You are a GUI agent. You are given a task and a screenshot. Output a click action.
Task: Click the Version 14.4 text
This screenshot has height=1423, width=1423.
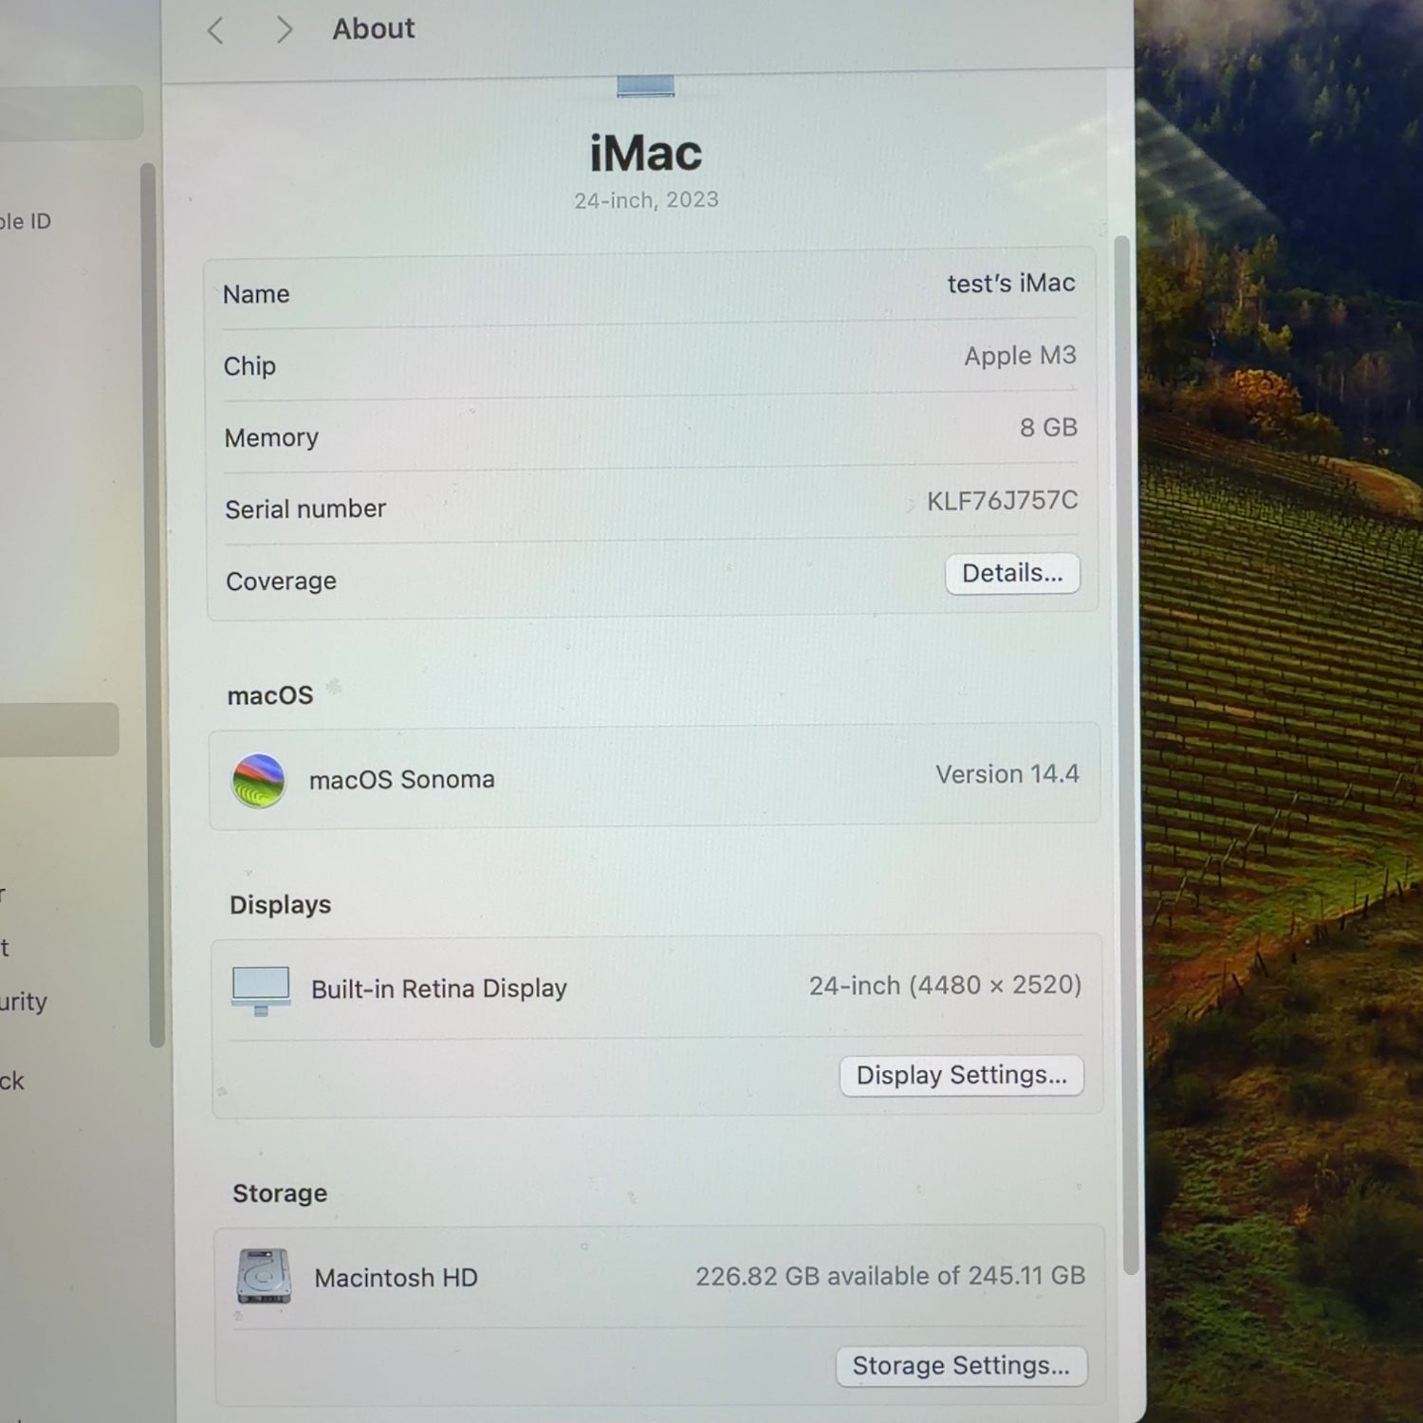pyautogui.click(x=1007, y=775)
